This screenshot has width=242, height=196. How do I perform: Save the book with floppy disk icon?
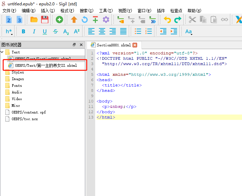coord(45,20)
